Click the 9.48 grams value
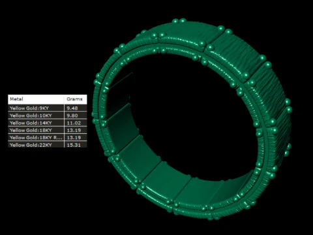 click(x=72, y=108)
